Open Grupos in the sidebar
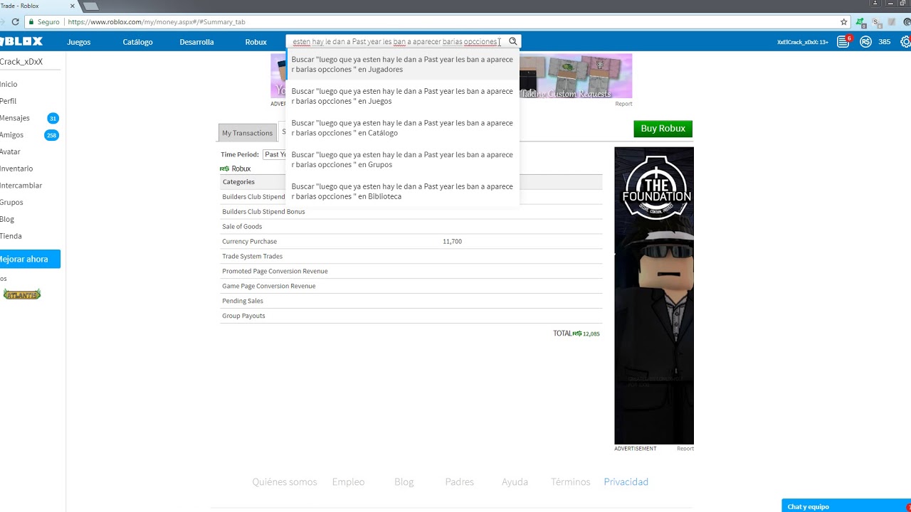The height and width of the screenshot is (512, 911). [x=11, y=202]
